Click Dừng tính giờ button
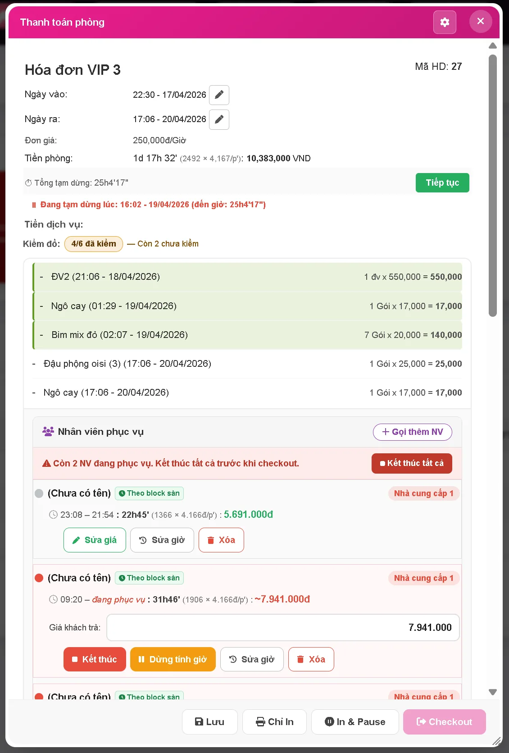This screenshot has width=509, height=753. tap(173, 659)
